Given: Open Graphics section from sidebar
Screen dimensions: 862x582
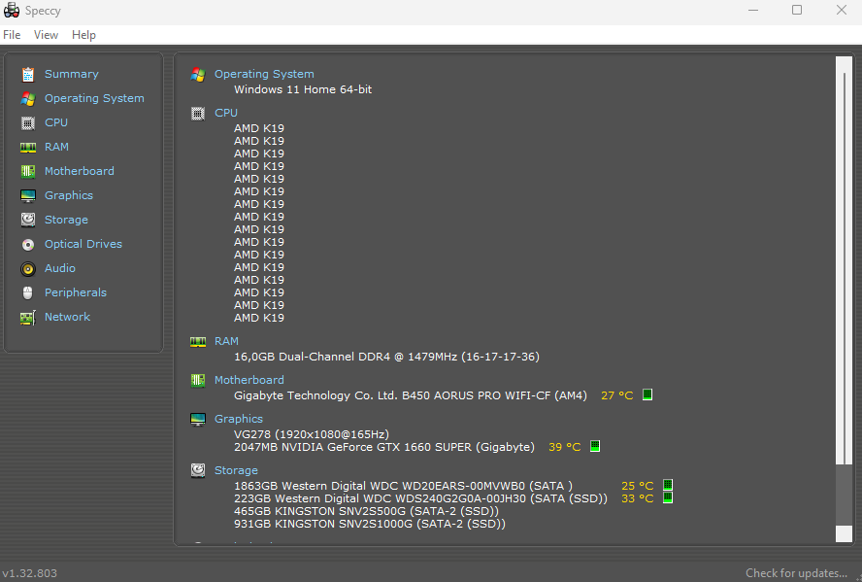Looking at the screenshot, I should [x=69, y=195].
